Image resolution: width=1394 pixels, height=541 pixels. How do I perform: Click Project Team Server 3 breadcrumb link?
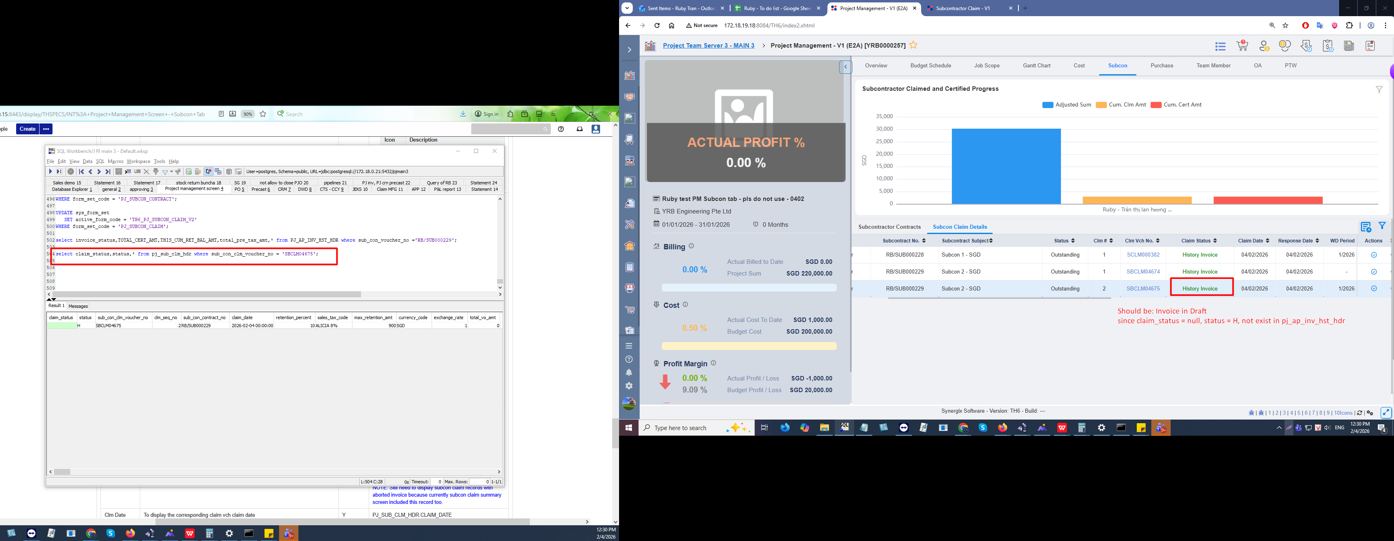click(x=708, y=46)
